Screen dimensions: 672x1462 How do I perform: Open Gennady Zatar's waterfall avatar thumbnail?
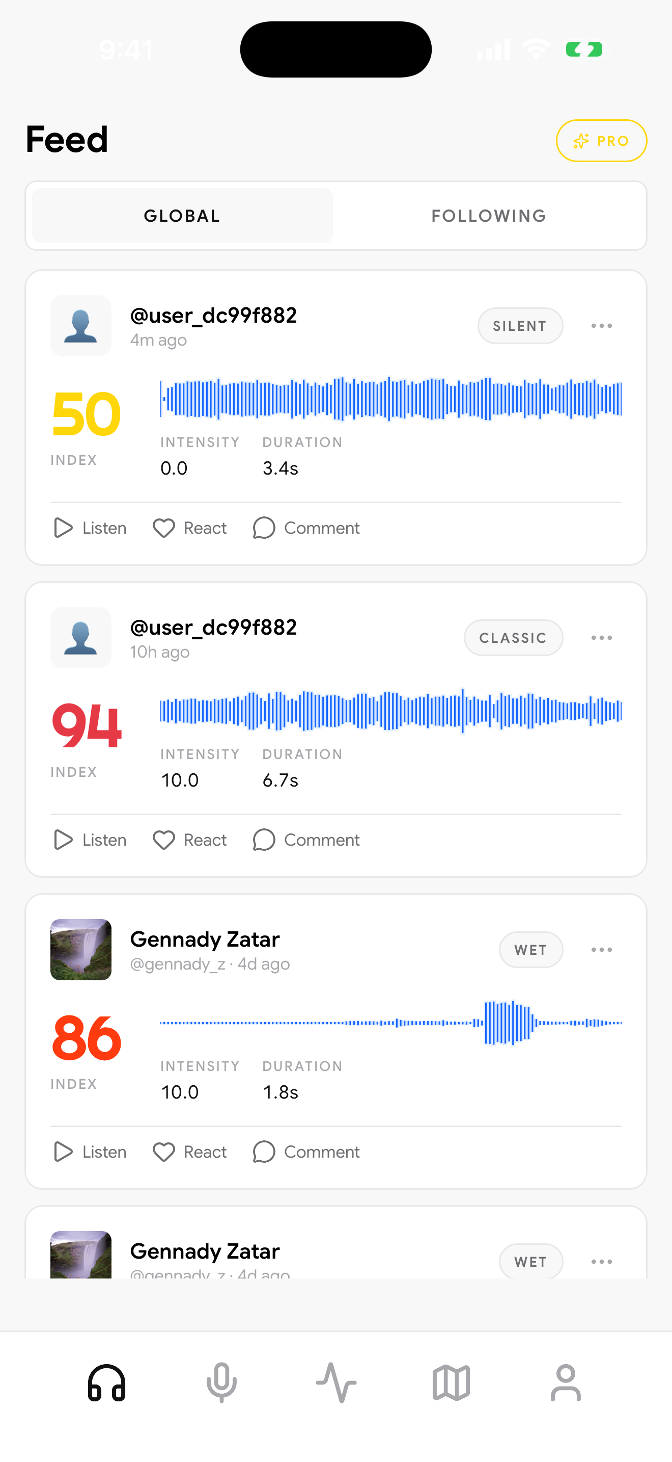81,950
